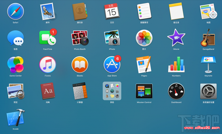
Task: Click the 'Photo Booth' label text
Action: click(x=80, y=49)
